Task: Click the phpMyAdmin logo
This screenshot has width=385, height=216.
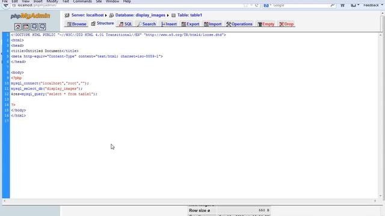Action: click(x=30, y=16)
